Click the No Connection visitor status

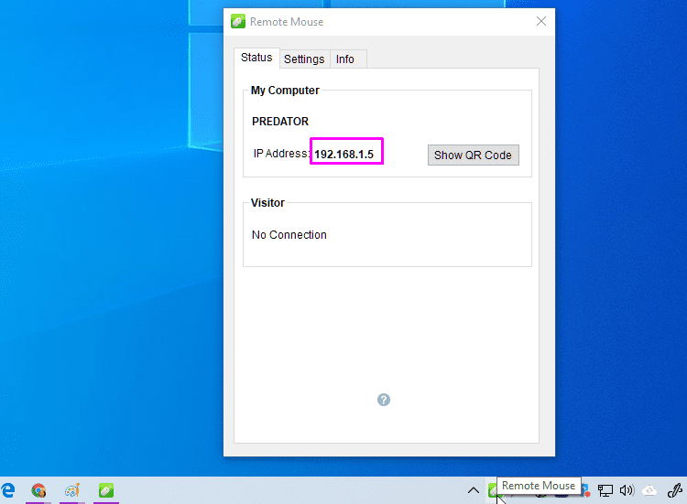tap(289, 235)
